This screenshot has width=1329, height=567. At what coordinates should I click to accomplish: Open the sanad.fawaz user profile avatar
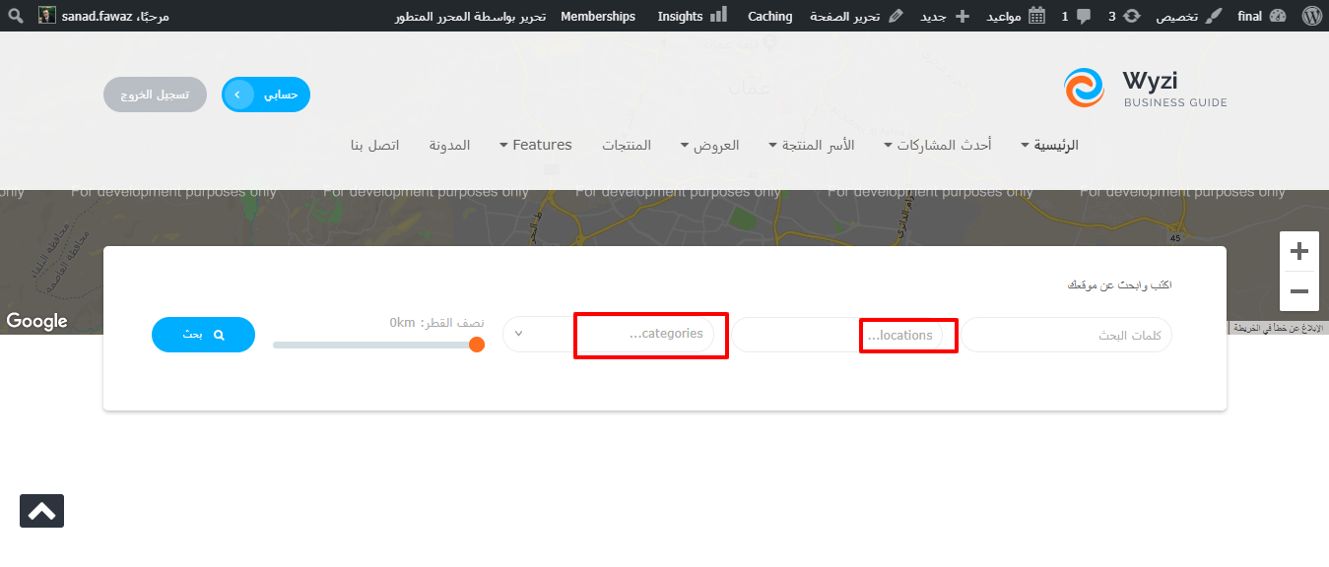tap(47, 16)
